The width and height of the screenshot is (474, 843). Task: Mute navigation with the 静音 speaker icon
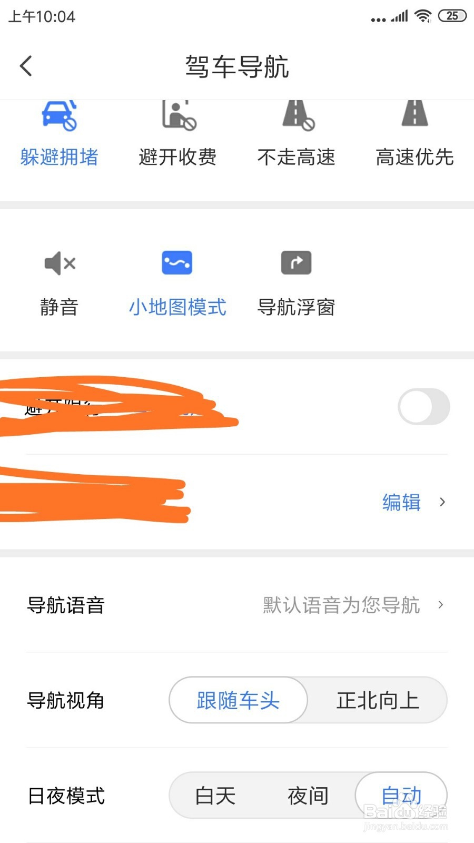coord(60,263)
